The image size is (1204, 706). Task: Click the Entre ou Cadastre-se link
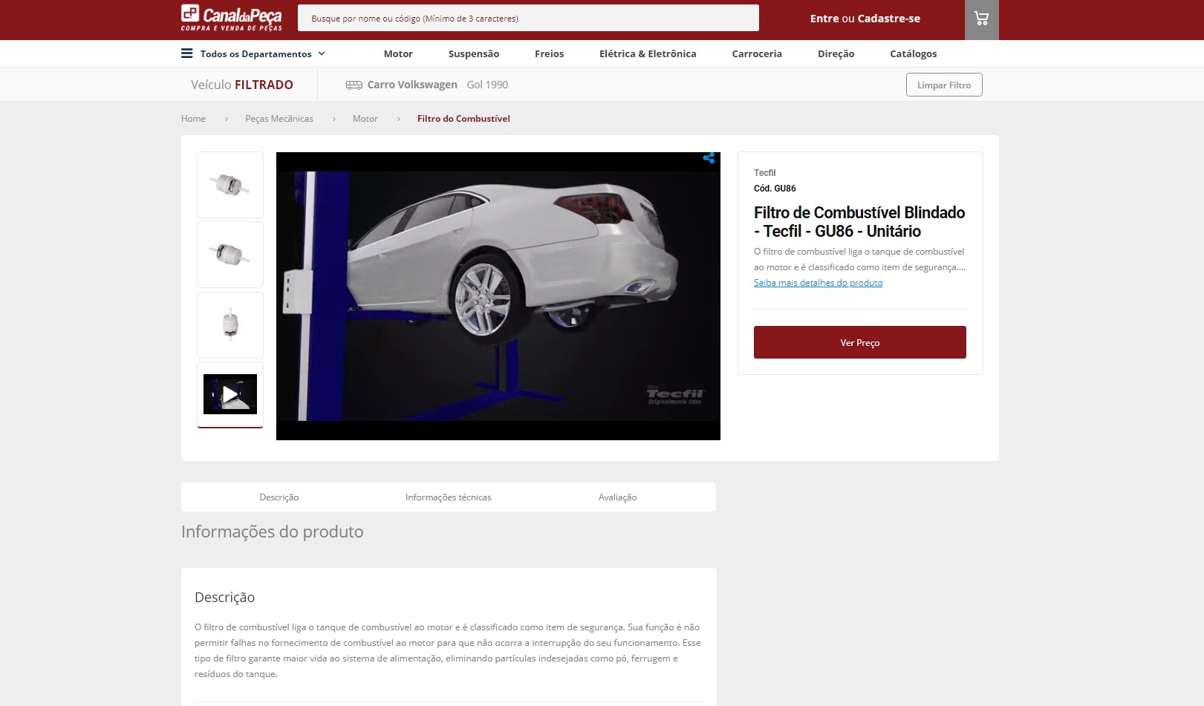coord(865,19)
